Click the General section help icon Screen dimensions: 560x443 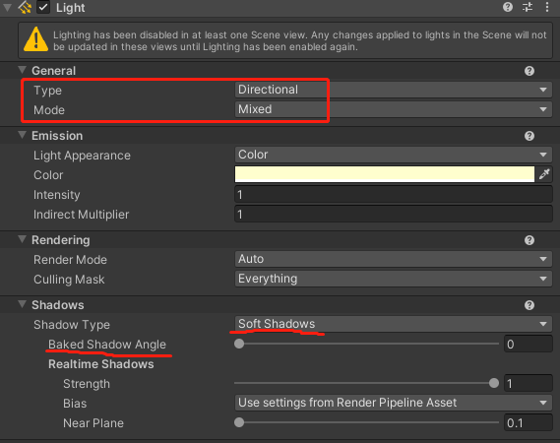click(x=529, y=71)
